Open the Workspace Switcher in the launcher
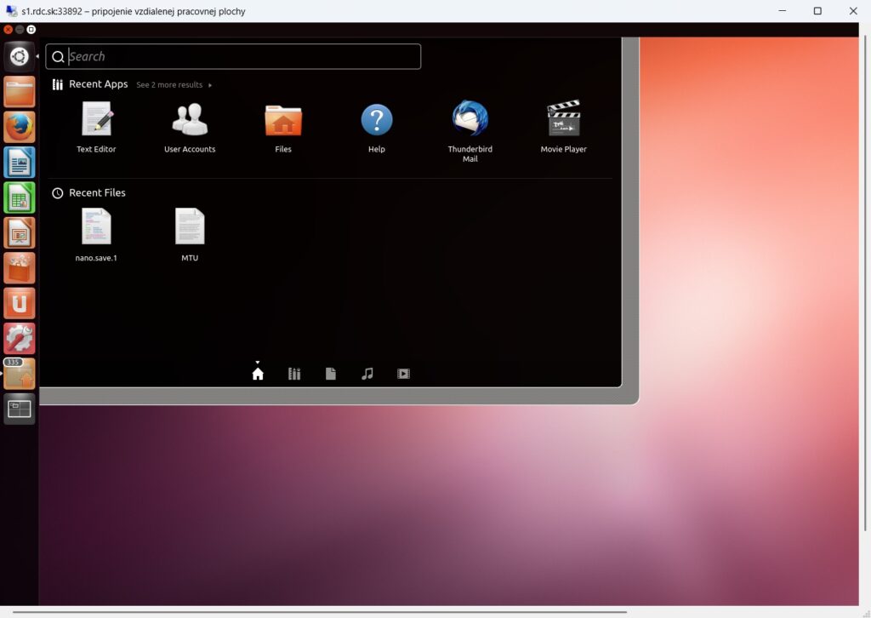 pyautogui.click(x=20, y=409)
